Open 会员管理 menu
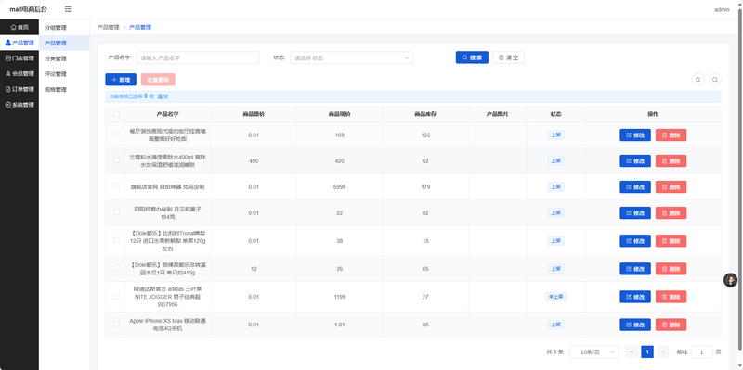This screenshot has width=743, height=370. tap(20, 74)
